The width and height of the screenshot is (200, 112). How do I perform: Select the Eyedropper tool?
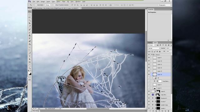[x=30, y=26]
